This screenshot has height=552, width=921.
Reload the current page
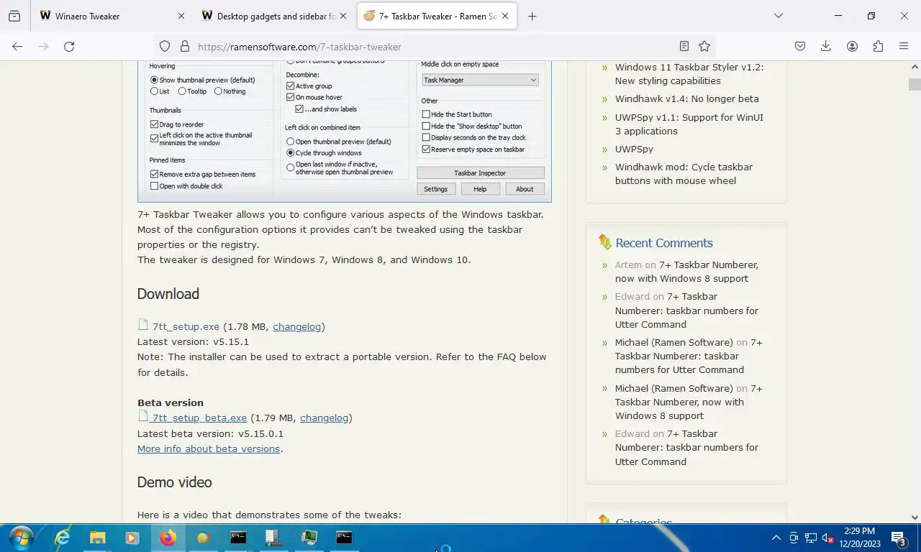click(x=69, y=46)
